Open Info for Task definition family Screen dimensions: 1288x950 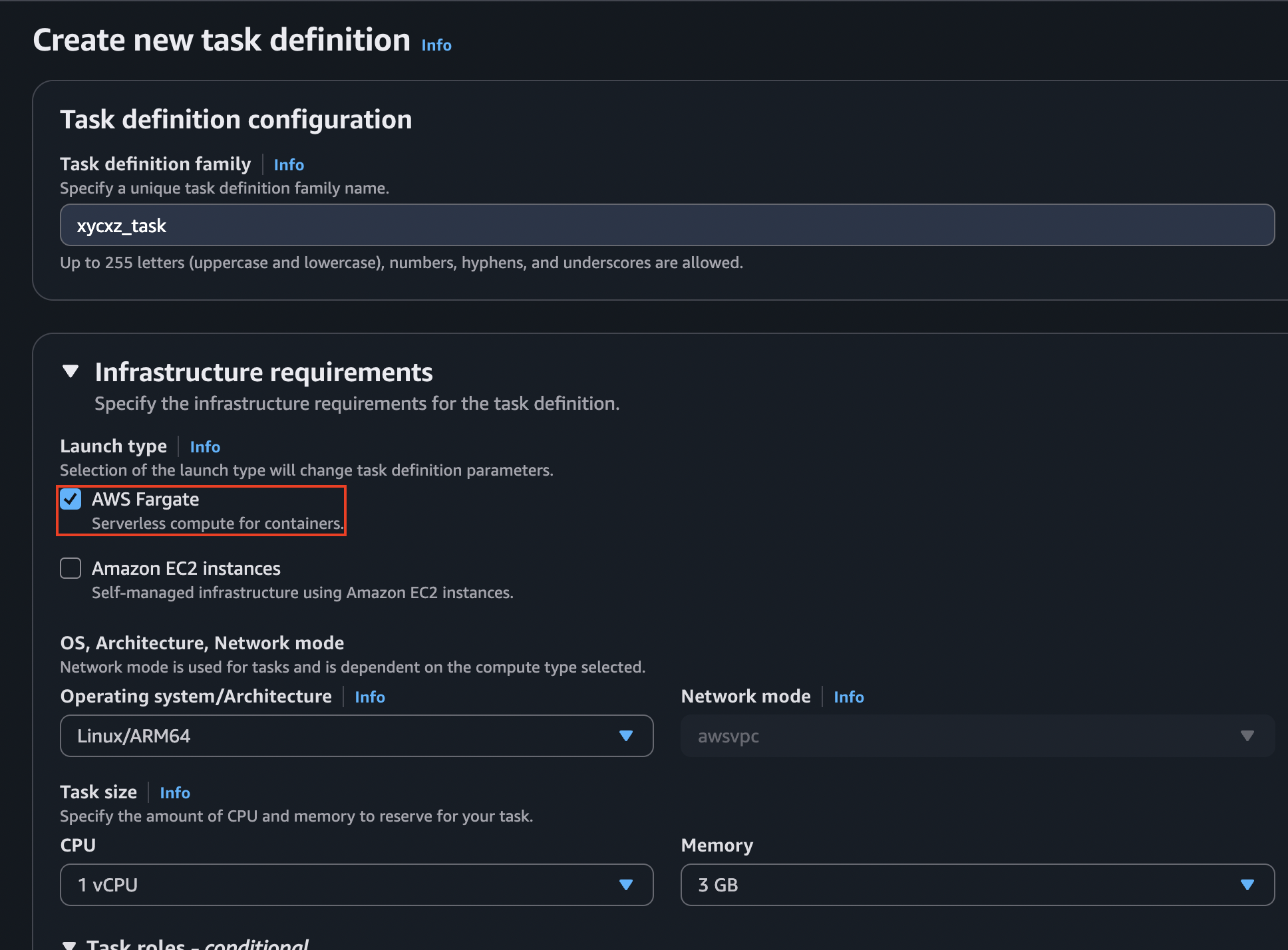point(289,164)
